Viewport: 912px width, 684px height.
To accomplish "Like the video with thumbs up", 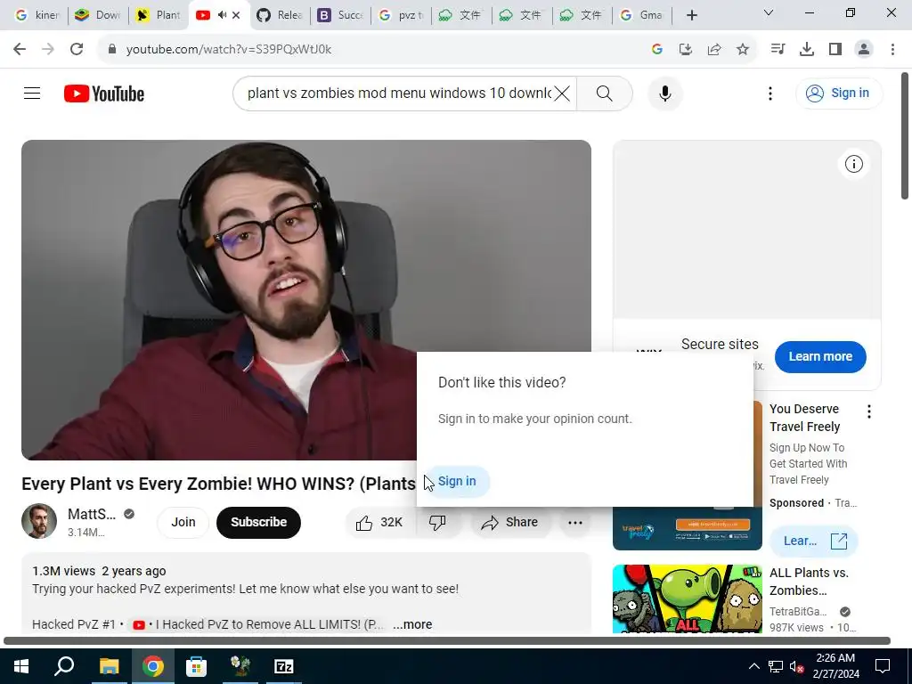I will 379,522.
